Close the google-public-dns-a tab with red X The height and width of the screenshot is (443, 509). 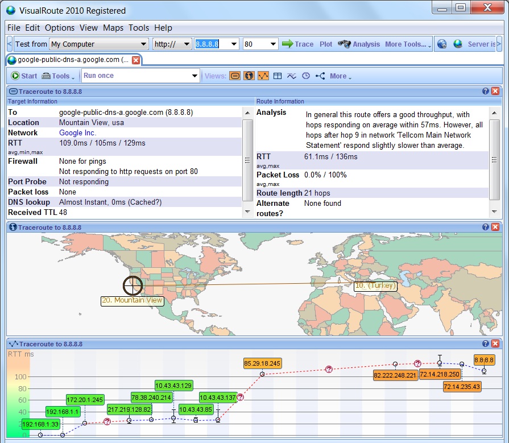click(x=136, y=60)
